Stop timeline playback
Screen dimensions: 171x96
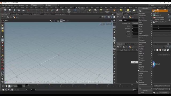click(x=9, y=86)
